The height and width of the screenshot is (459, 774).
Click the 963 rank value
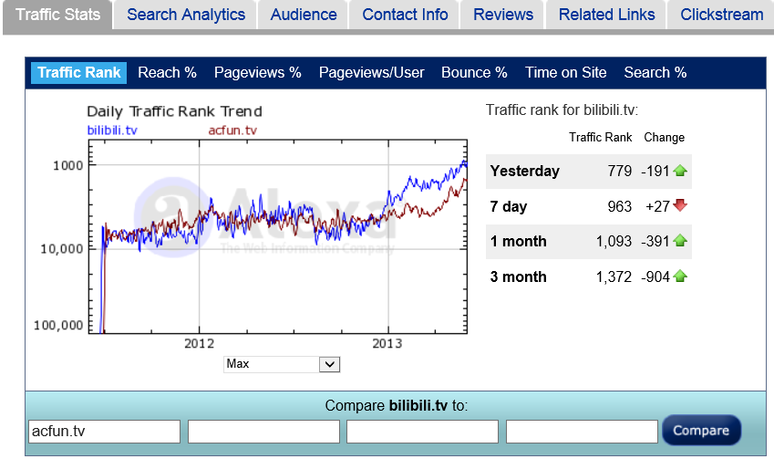pyautogui.click(x=620, y=206)
